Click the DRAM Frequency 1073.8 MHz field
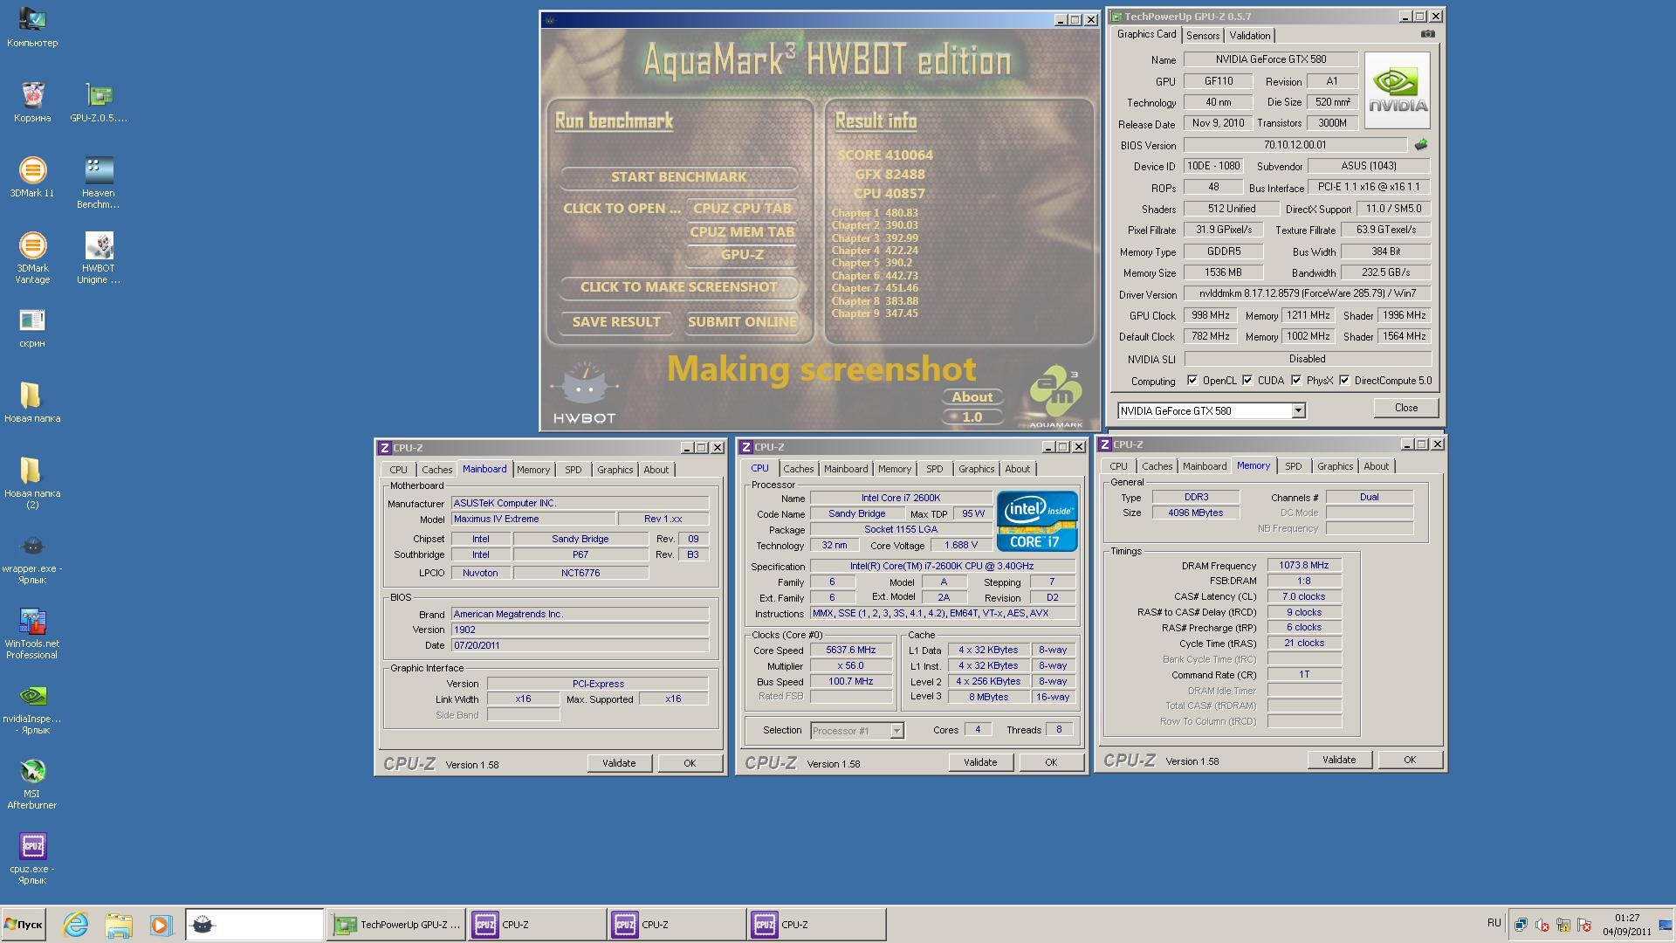 [x=1304, y=566]
